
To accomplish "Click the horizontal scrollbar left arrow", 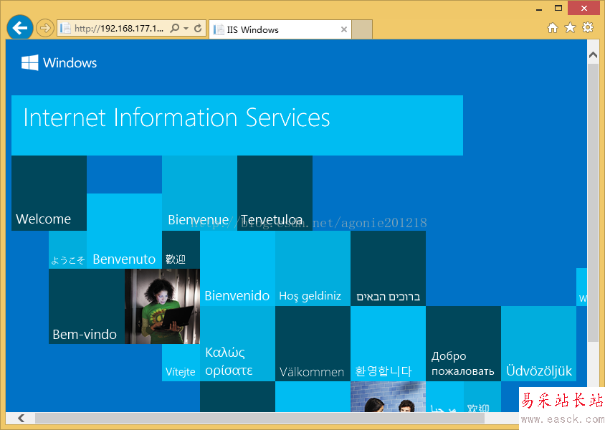I will [x=22, y=418].
